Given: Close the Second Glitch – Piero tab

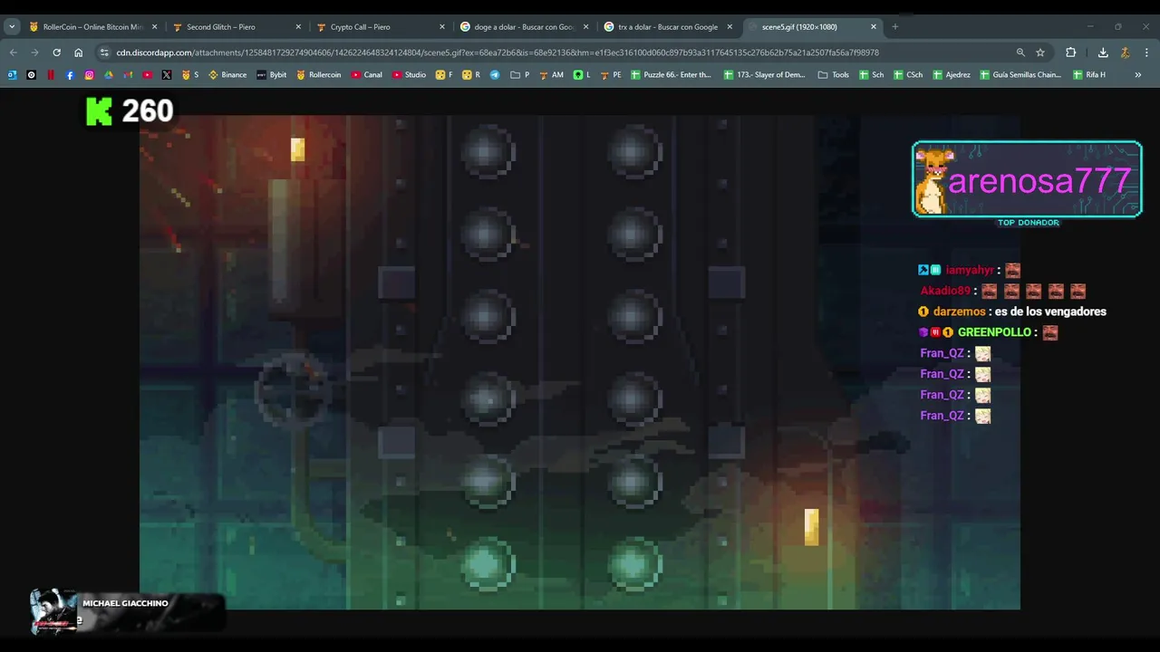Looking at the screenshot, I should [x=298, y=26].
